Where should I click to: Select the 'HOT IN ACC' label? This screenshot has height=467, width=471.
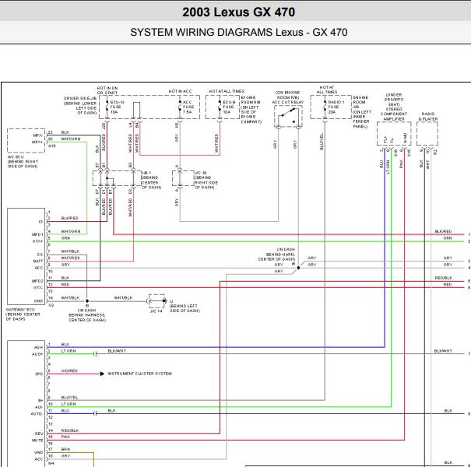click(180, 91)
